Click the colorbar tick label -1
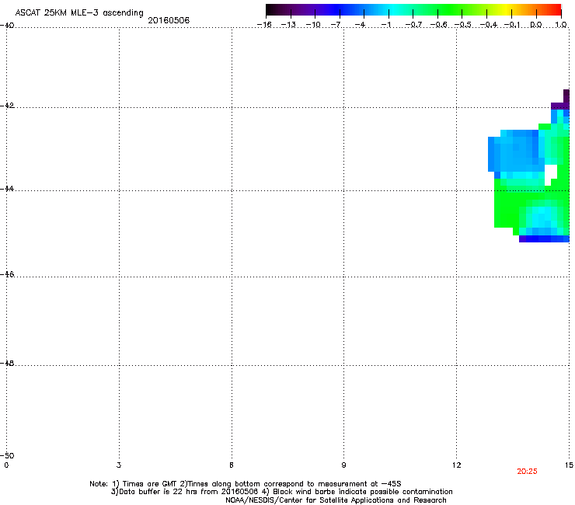This screenshot has height=505, width=575. pyautogui.click(x=386, y=25)
